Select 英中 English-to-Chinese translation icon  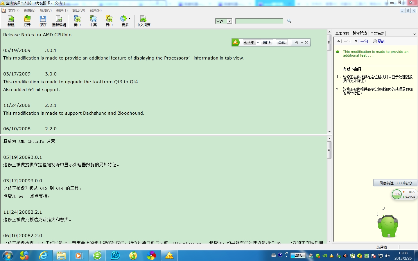[x=77, y=21]
